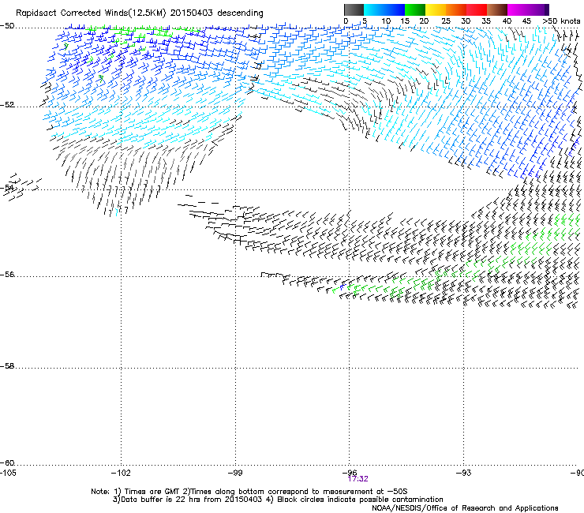
Task: Select the '-60' latitude axis label
Action: tap(7, 463)
